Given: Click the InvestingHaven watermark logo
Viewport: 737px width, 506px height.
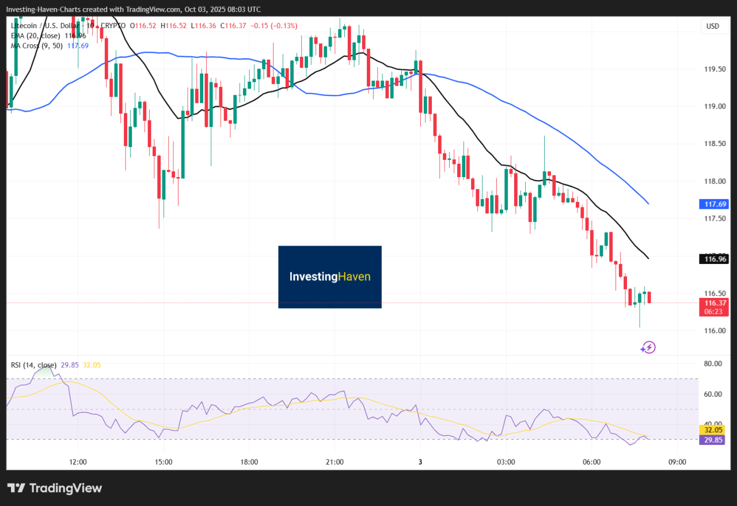Looking at the screenshot, I should pyautogui.click(x=329, y=277).
